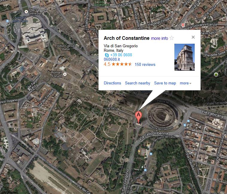The width and height of the screenshot is (227, 194).
Task: Select the Piazza Venezia landmark icon
Action: (26, 12)
